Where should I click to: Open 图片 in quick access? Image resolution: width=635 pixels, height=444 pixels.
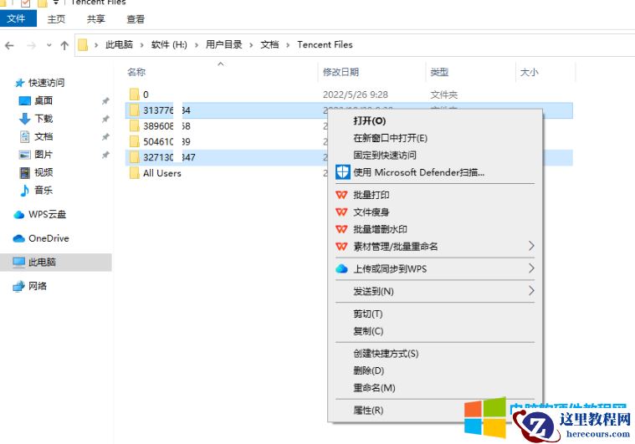(44, 154)
